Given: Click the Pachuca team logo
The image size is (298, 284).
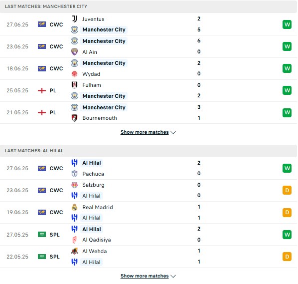Looking at the screenshot, I should pyautogui.click(x=75, y=174).
